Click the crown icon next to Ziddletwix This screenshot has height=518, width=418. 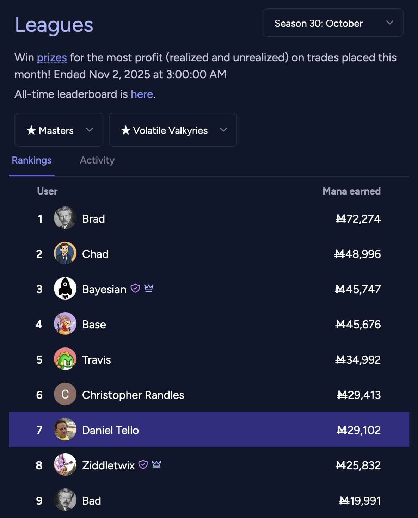click(156, 465)
